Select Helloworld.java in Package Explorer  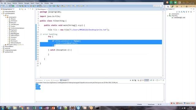pos(15,35)
